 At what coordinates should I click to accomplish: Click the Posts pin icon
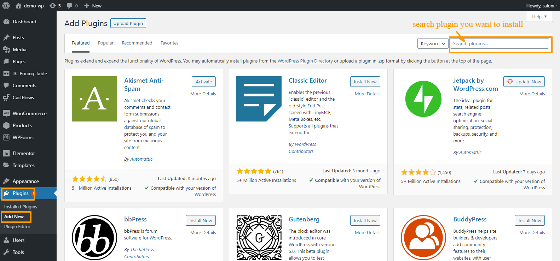click(6, 37)
